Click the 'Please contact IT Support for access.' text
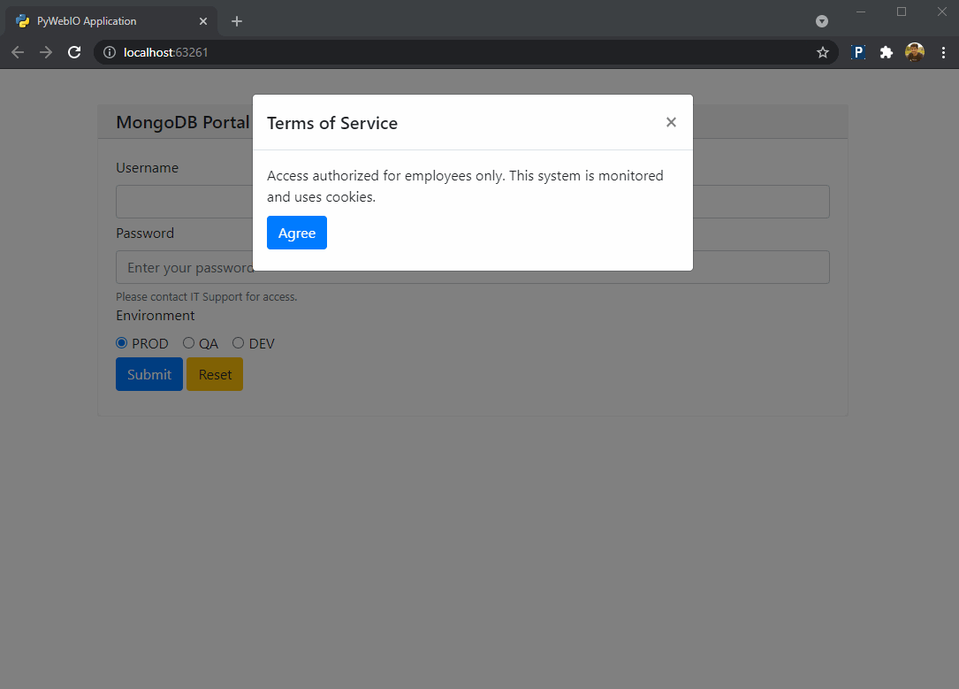 point(207,297)
